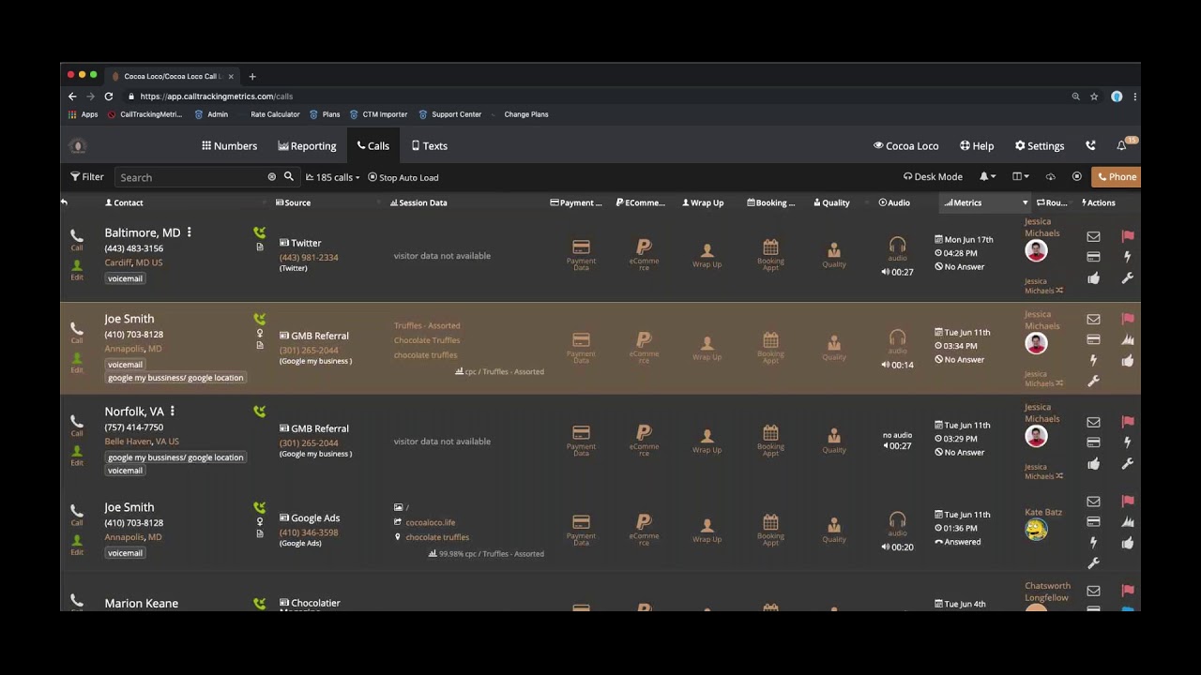Flag the Norfolk, VA call
Screen dimensions: 1201x675
point(1128,422)
